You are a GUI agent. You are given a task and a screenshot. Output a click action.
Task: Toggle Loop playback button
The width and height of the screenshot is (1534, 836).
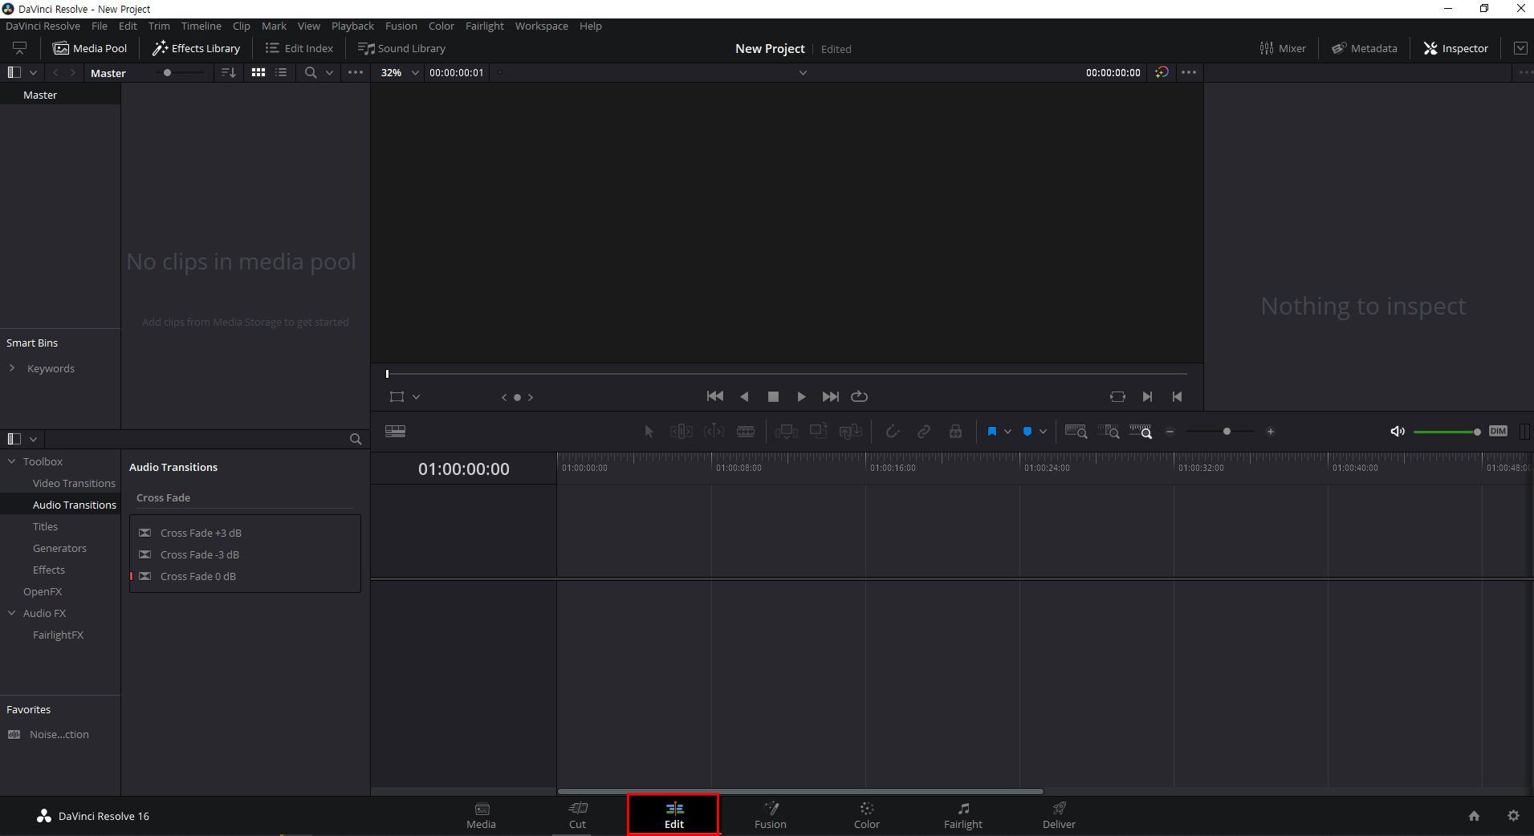[859, 396]
